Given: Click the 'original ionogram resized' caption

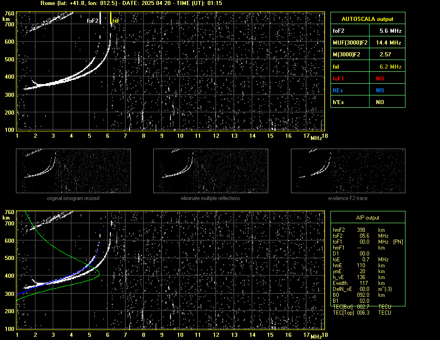Looking at the screenshot, I should click(x=73, y=198).
